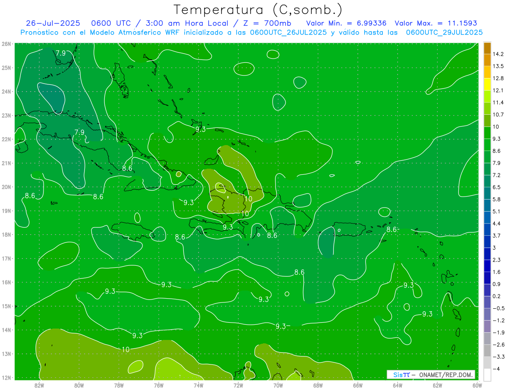
Task: Click the '72W' longitude axis label
Action: (x=238, y=385)
